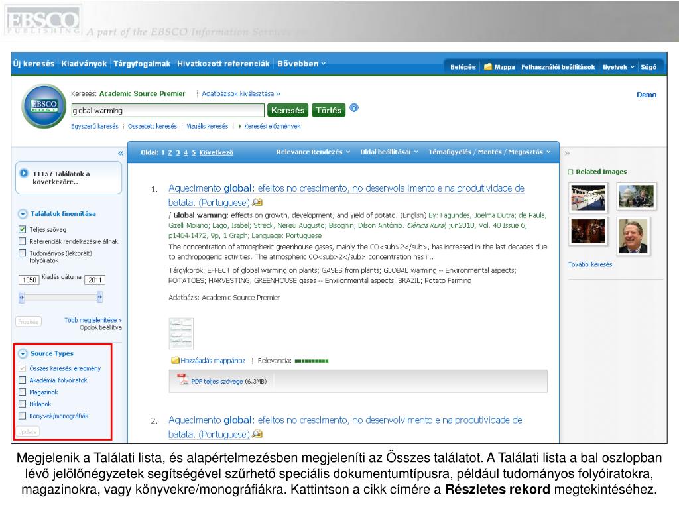
Task: Open Témafigyelés / Mentés / Megosztás dropdown
Action: pyautogui.click(x=489, y=152)
